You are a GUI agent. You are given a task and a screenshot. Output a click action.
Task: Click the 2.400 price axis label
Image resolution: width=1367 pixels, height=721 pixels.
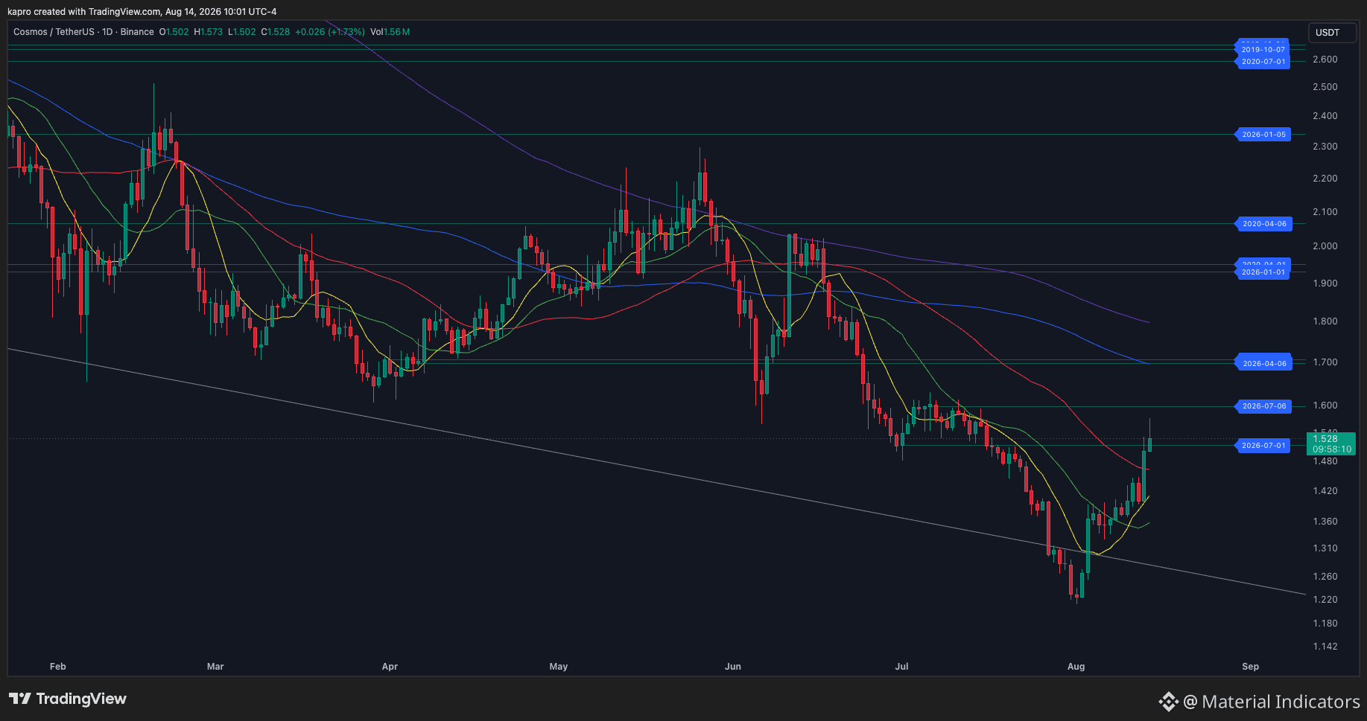(1325, 116)
